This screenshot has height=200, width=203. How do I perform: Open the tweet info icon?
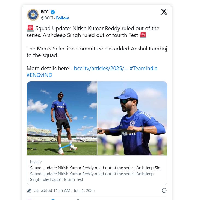coord(164,190)
